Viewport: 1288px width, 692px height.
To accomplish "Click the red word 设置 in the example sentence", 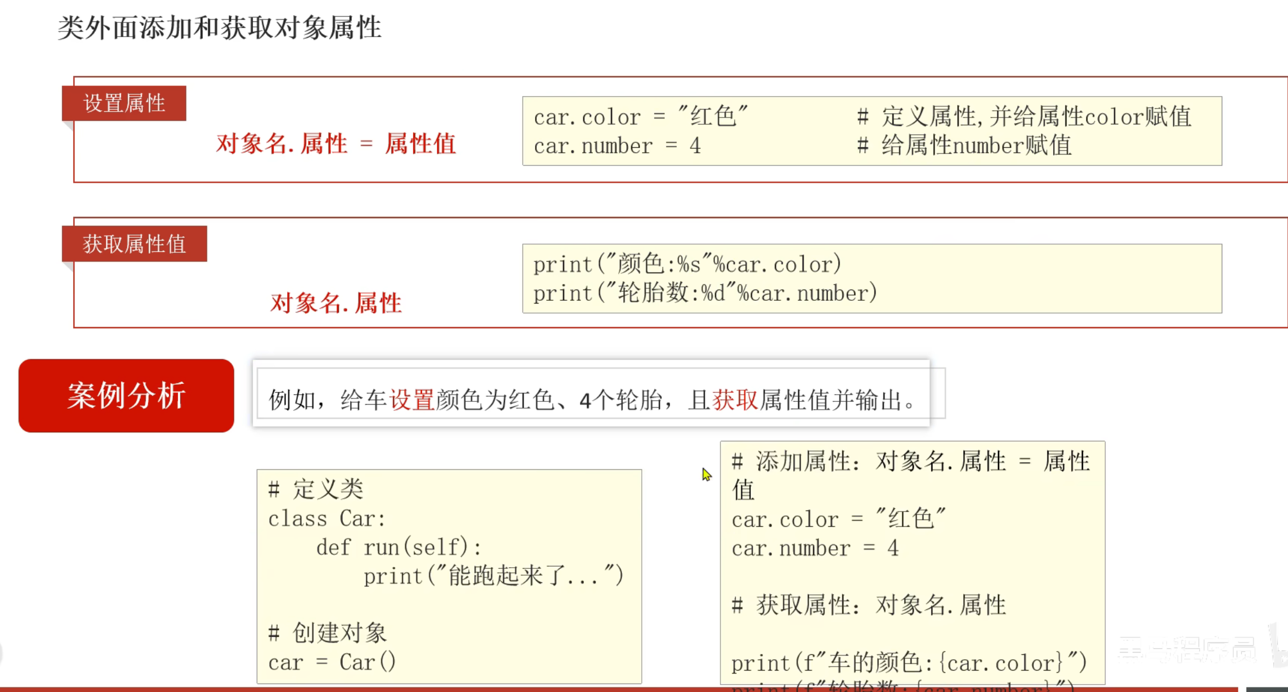I will tap(411, 400).
